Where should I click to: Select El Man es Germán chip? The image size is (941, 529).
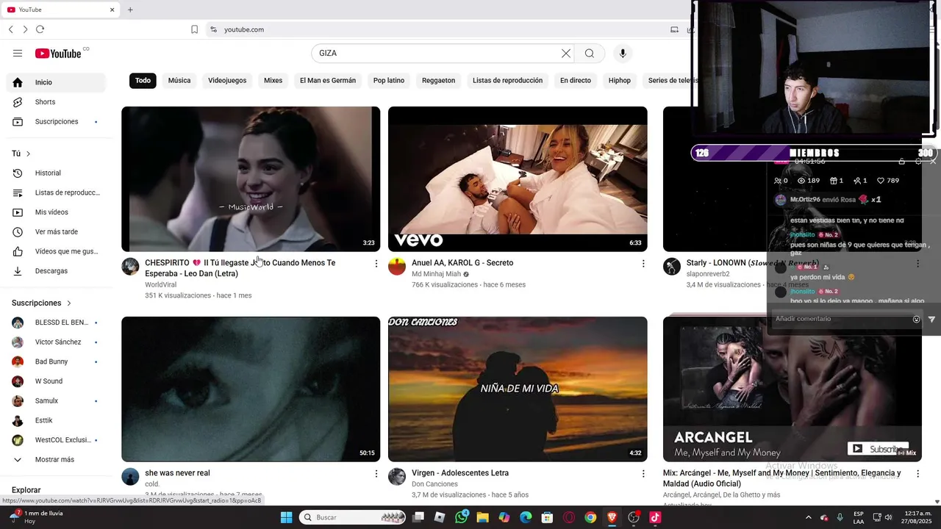(328, 81)
